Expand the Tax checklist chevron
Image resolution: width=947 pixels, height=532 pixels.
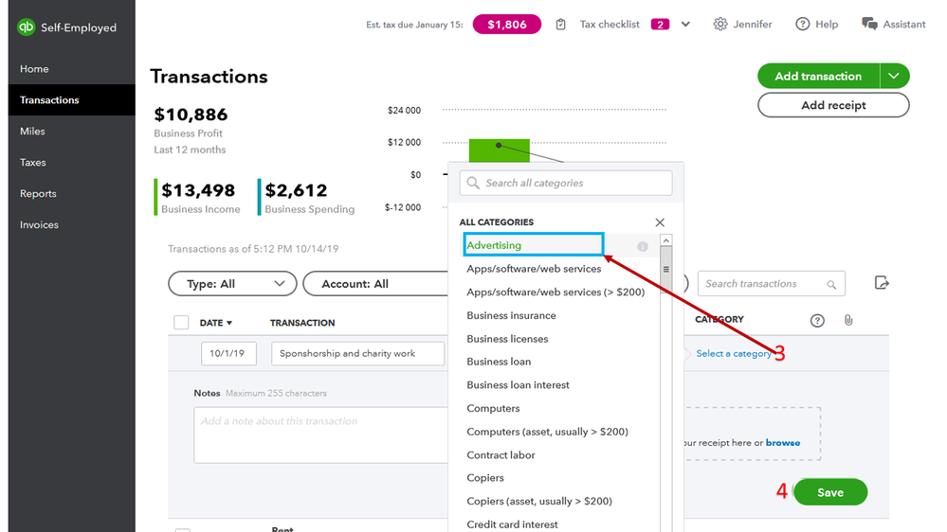[685, 25]
